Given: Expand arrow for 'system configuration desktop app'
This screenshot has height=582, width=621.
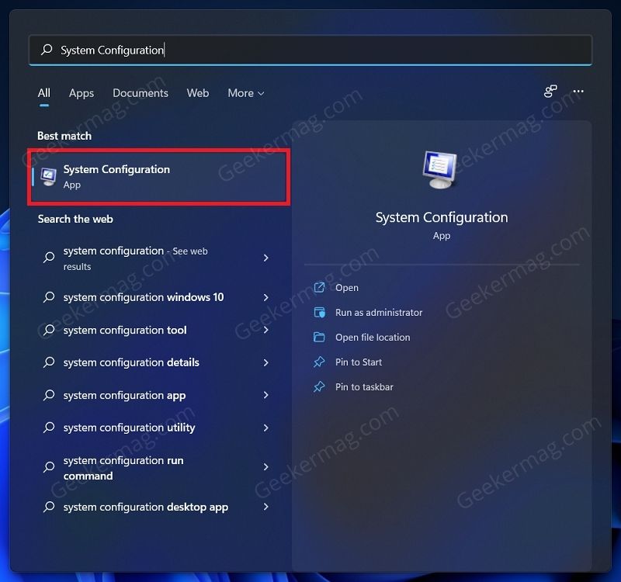Looking at the screenshot, I should click(265, 507).
